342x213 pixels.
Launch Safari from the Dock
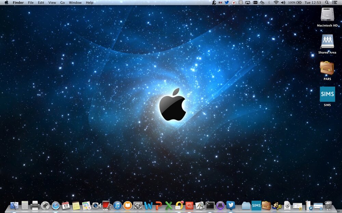coord(56,206)
